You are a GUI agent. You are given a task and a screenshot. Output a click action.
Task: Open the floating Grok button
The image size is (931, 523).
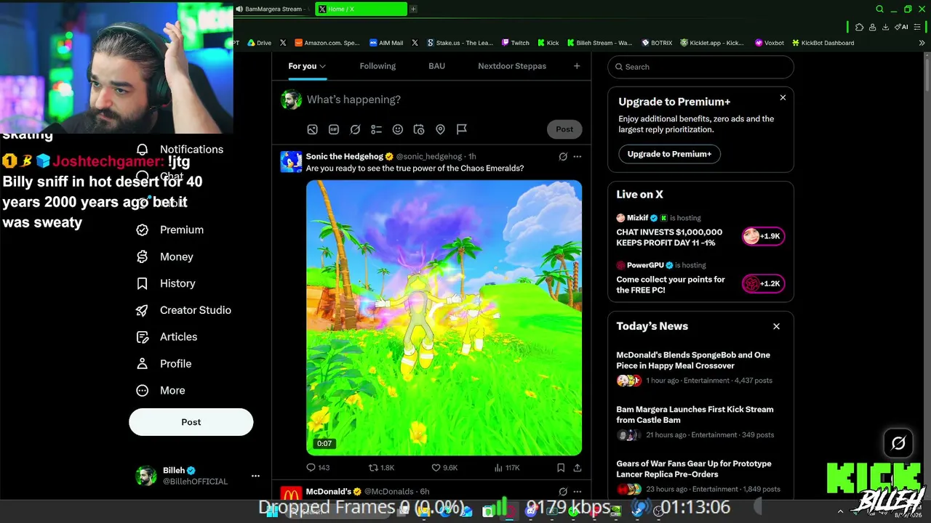[898, 443]
